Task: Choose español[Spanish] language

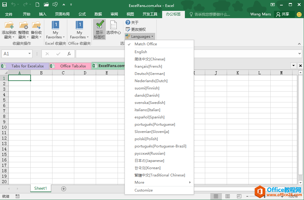Action: pos(159,117)
